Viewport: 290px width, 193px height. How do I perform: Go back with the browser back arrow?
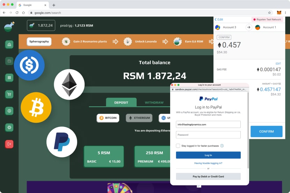pos(4,13)
